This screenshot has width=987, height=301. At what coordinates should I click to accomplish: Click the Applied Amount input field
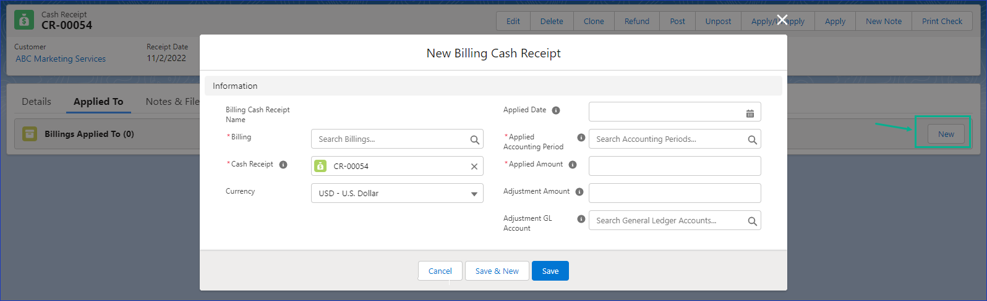point(674,167)
